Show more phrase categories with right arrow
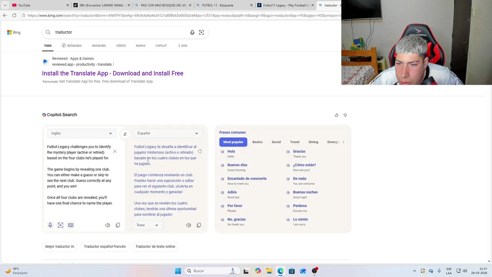Viewport: 492px width, 277px height. pos(343,142)
